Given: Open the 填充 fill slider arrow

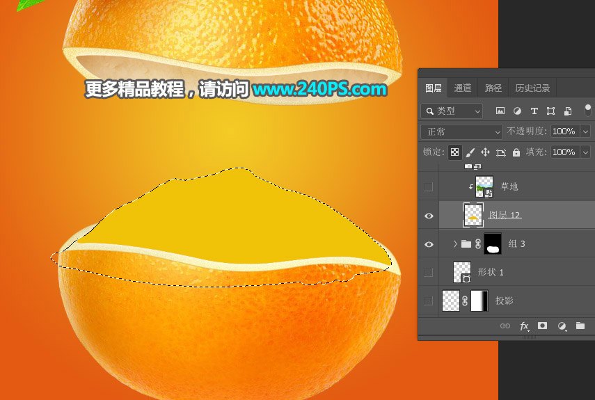Looking at the screenshot, I should pyautogui.click(x=585, y=152).
